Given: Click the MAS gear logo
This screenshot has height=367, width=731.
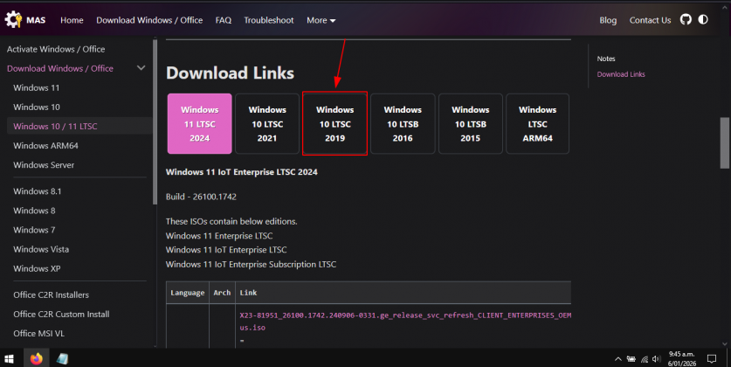Looking at the screenshot, I should coord(13,19).
